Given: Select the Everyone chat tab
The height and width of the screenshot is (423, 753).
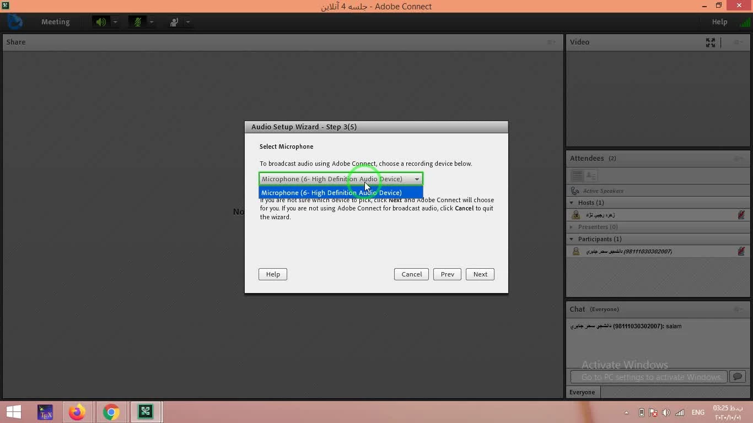Looking at the screenshot, I should pos(582,392).
